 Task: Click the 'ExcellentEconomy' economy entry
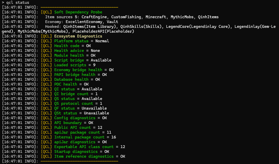pos(84,22)
